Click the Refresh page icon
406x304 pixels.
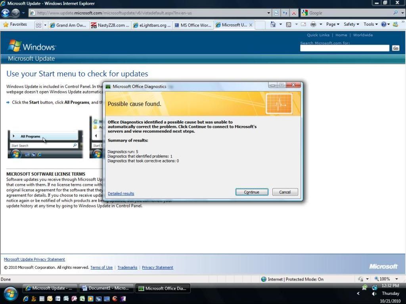285,13
